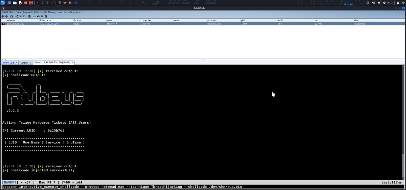406x190 pixels.
Task: Open Listeners via the headphones icon
Action: tap(12, 16)
